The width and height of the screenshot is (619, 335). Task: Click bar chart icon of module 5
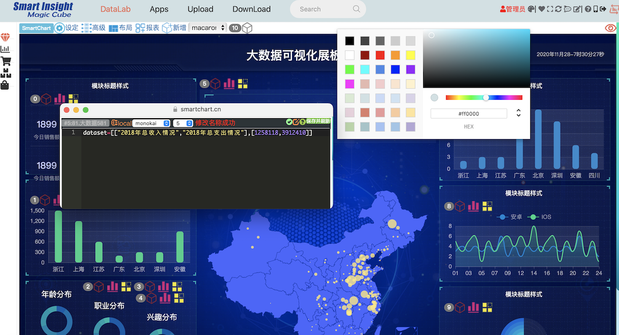[x=229, y=83]
